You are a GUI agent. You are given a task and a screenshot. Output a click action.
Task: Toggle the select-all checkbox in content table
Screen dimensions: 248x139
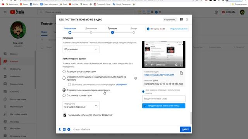coord(42,47)
